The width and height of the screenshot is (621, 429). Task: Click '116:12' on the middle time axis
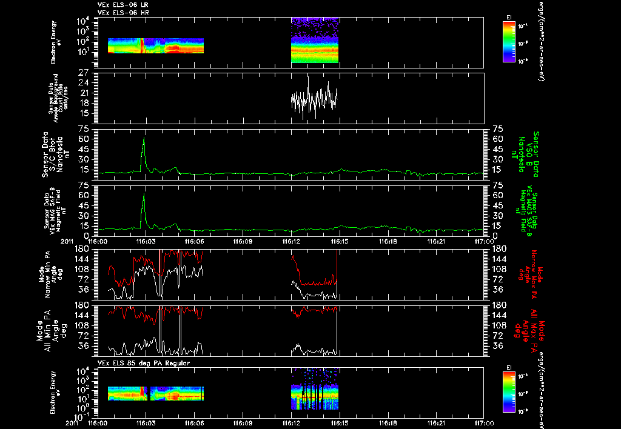pos(291,241)
